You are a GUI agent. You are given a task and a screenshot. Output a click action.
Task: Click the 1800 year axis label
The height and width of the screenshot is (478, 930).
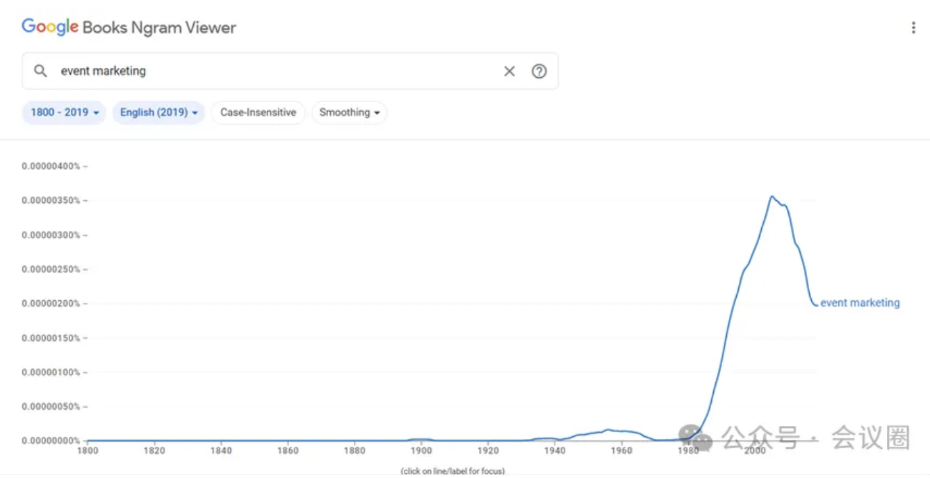point(88,451)
